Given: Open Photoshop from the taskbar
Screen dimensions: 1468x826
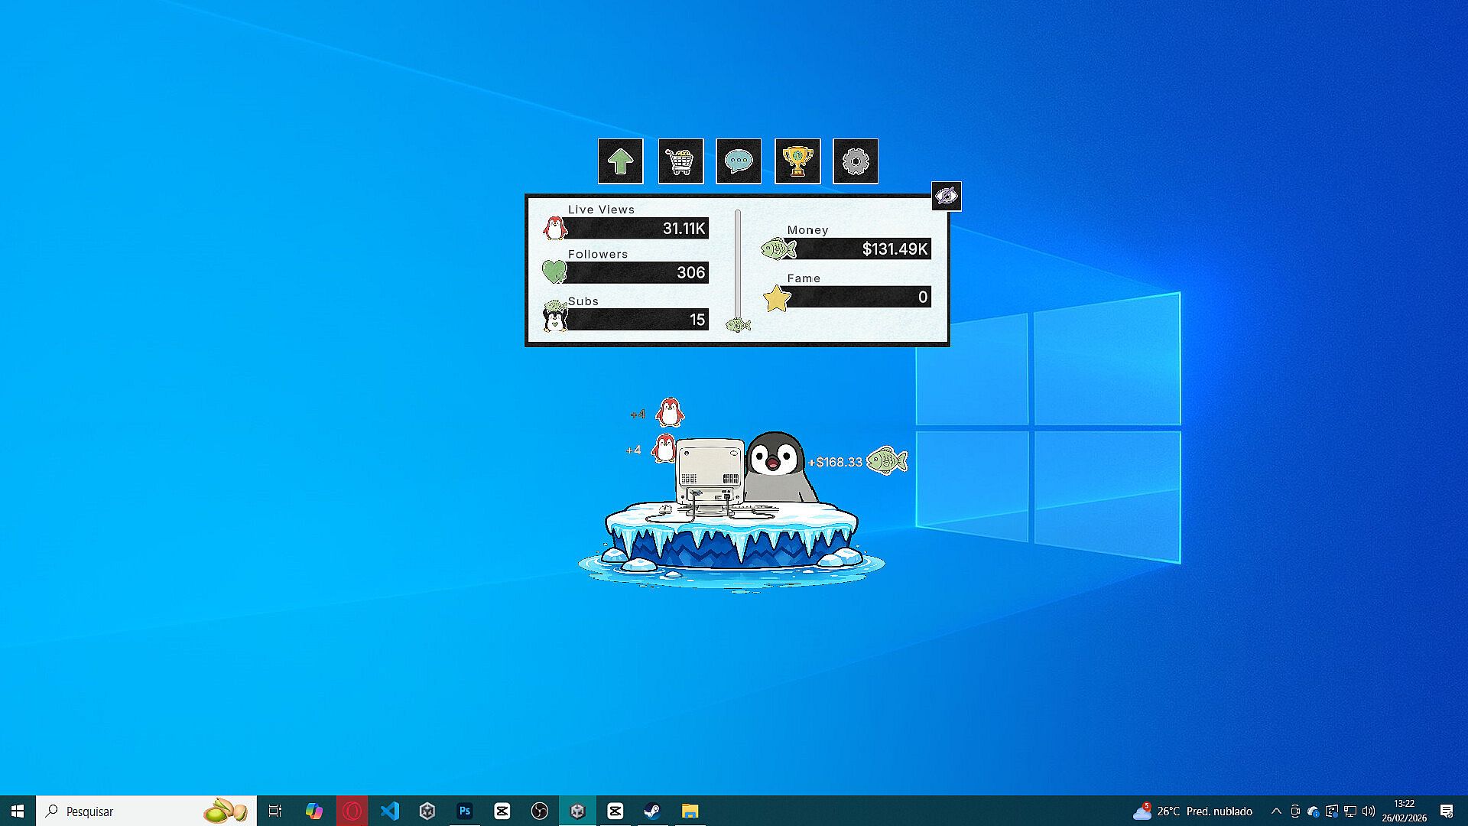Looking at the screenshot, I should point(464,811).
